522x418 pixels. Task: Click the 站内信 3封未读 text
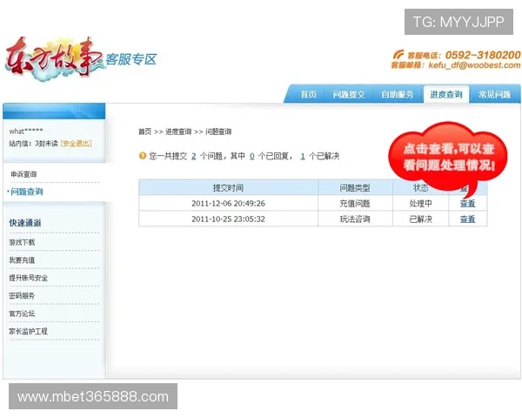click(x=34, y=144)
